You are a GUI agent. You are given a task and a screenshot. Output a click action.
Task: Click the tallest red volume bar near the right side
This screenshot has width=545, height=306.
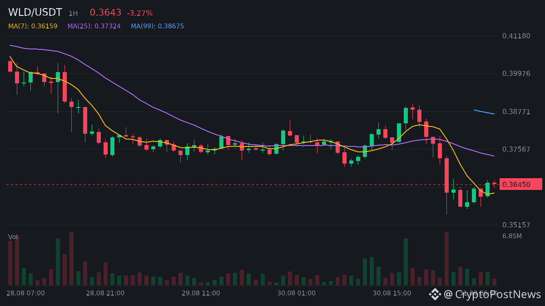pos(446,258)
